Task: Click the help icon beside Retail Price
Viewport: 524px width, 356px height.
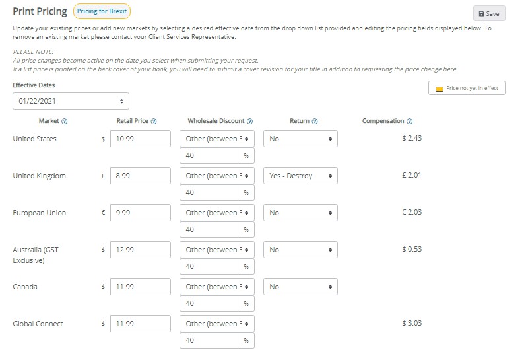Action: (154, 122)
